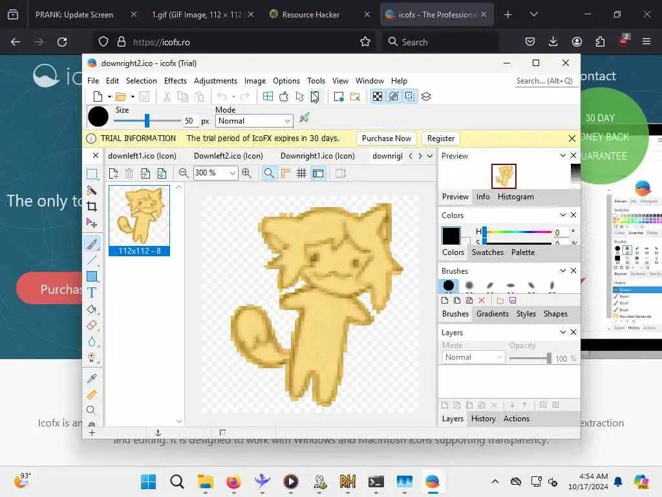Toggle the tablet pen pressure icon
The image size is (662, 497).
point(304,118)
